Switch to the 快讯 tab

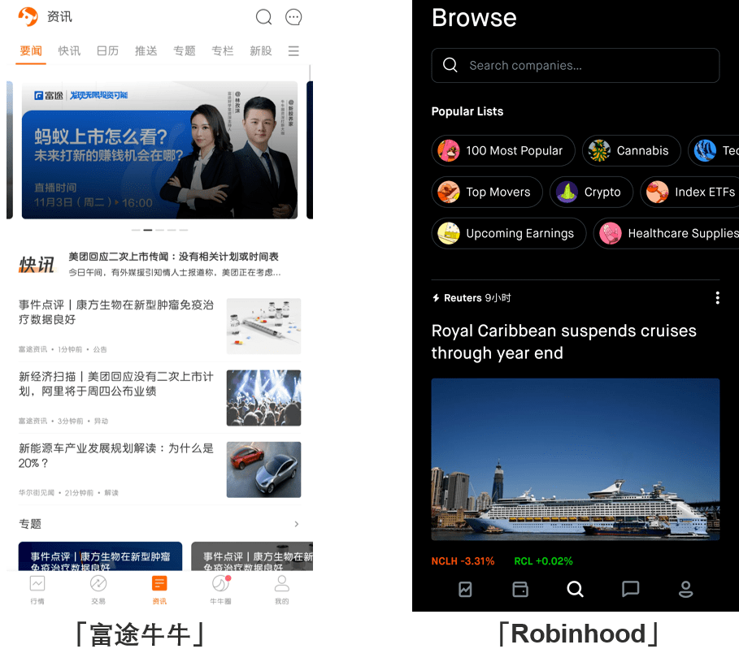click(x=69, y=51)
